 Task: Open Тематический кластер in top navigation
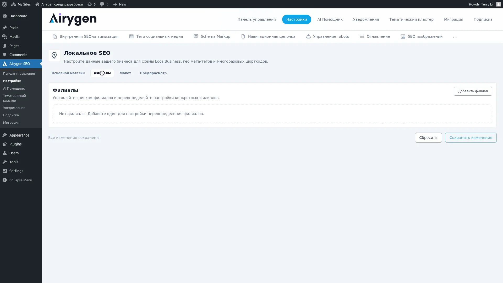pyautogui.click(x=411, y=19)
